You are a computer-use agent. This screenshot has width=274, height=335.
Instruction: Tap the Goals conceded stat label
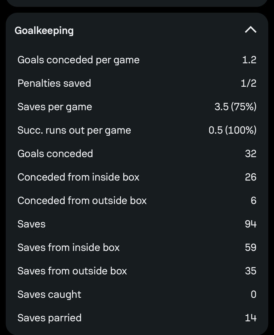(55, 154)
